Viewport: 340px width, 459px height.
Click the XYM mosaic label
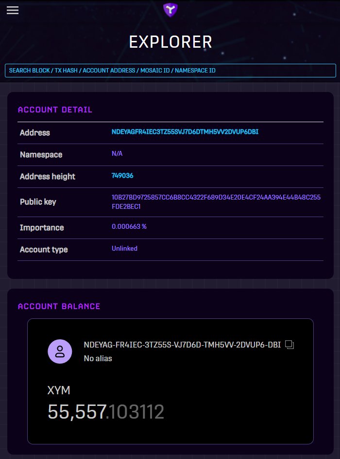point(59,390)
